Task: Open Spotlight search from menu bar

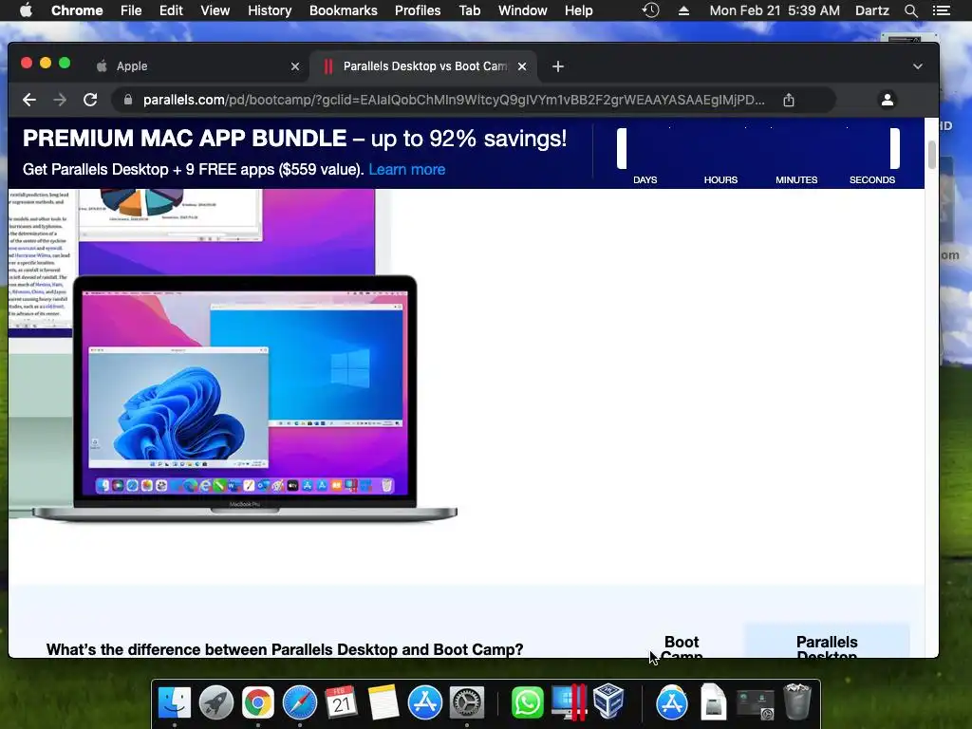Action: coord(910,10)
